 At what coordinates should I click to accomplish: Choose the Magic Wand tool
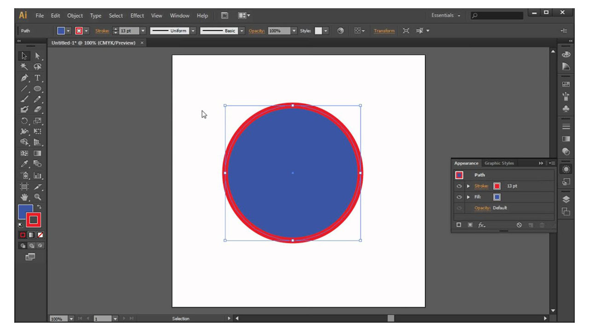25,67
